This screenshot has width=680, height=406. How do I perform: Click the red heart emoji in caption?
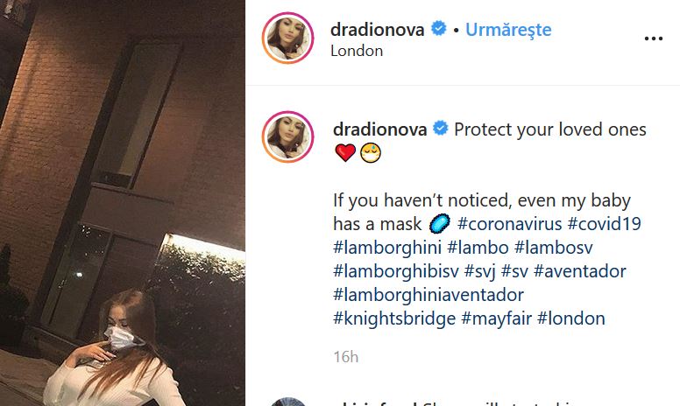pyautogui.click(x=345, y=152)
